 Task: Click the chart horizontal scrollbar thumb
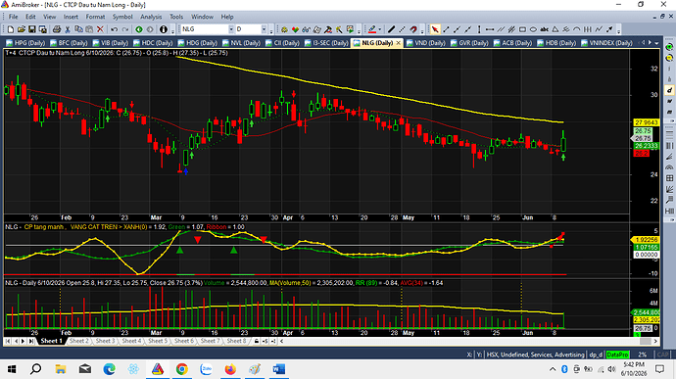tap(645, 341)
